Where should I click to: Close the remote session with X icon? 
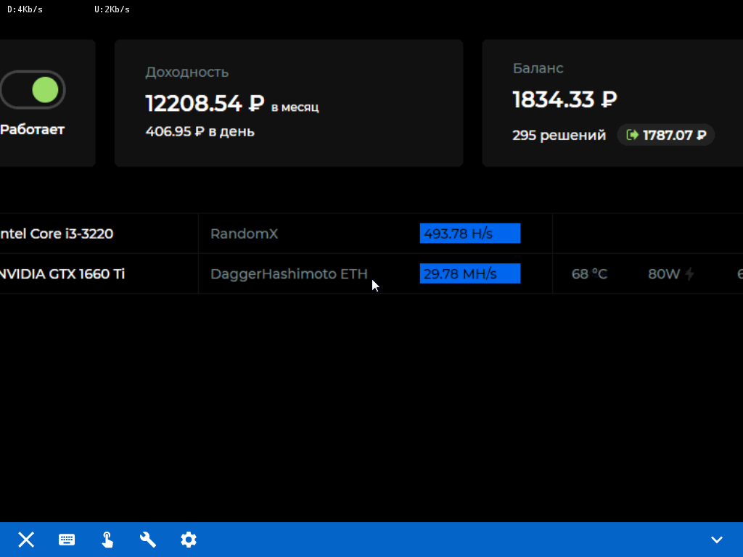tap(26, 540)
